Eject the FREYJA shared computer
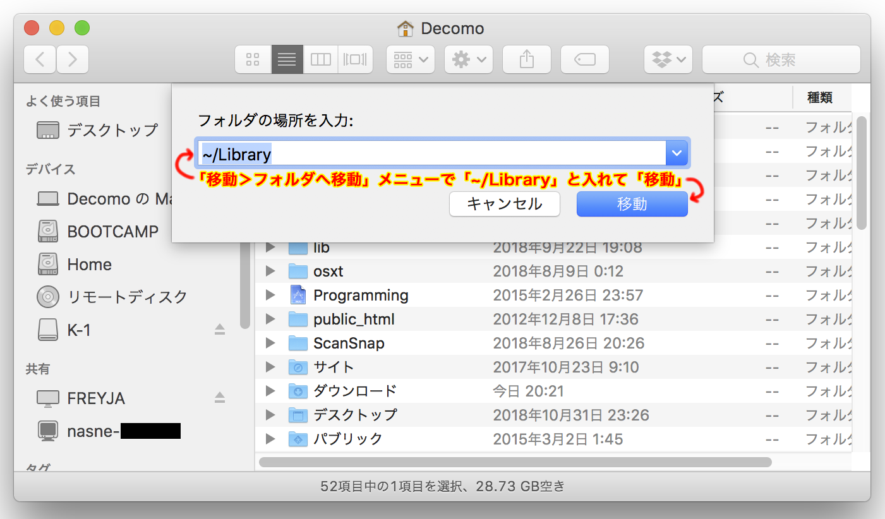Screen dimensions: 885x519 (219, 398)
